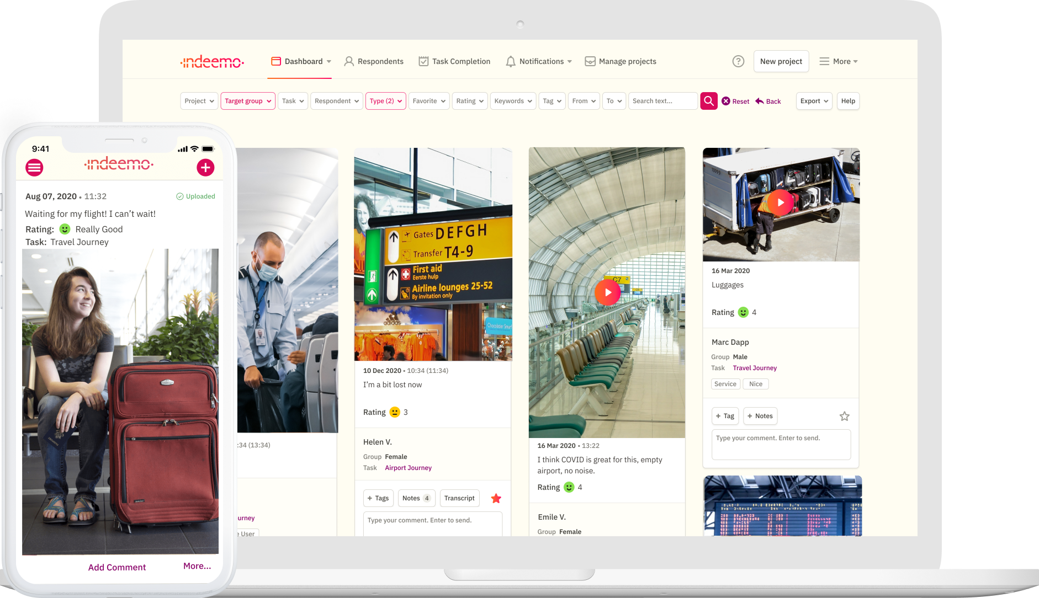Open Marc Dapp's Travel Journey task link

pos(755,368)
